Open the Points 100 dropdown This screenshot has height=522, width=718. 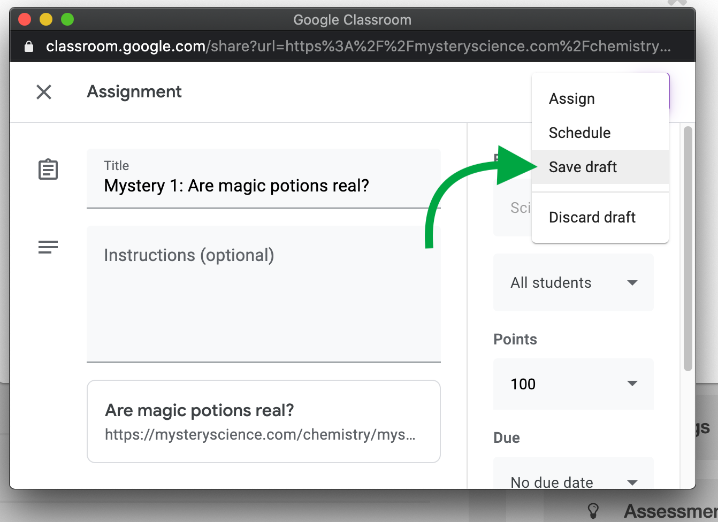574,384
